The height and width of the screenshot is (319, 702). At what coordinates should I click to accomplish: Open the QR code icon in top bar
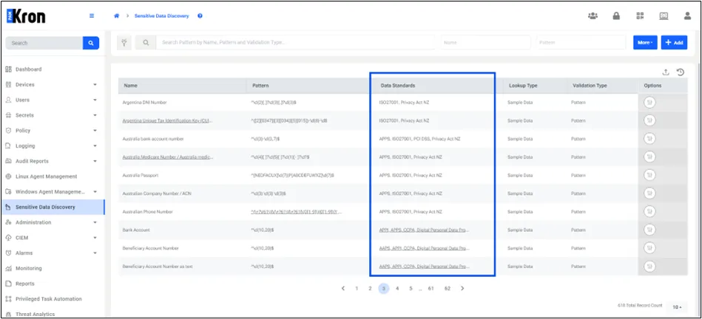640,16
